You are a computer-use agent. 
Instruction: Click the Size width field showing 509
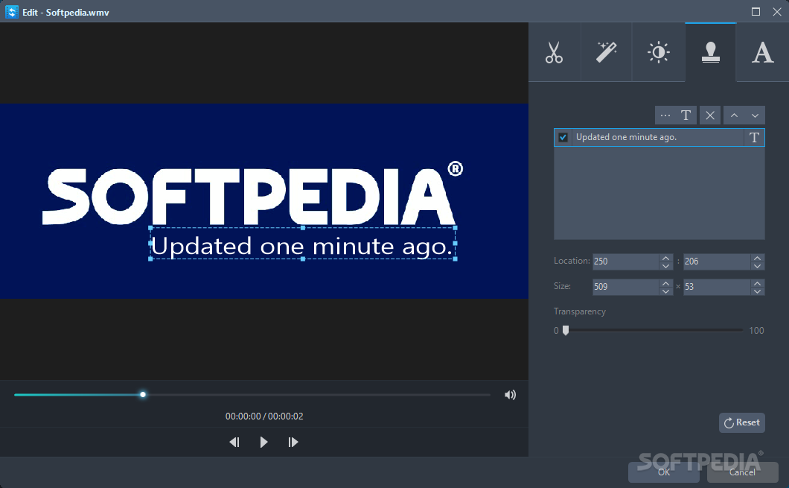tap(625, 287)
